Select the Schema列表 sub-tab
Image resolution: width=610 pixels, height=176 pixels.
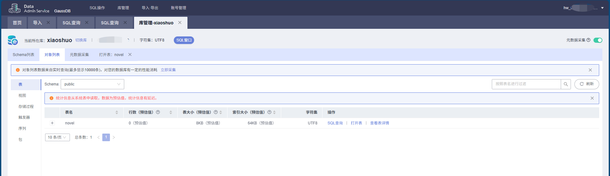(24, 55)
